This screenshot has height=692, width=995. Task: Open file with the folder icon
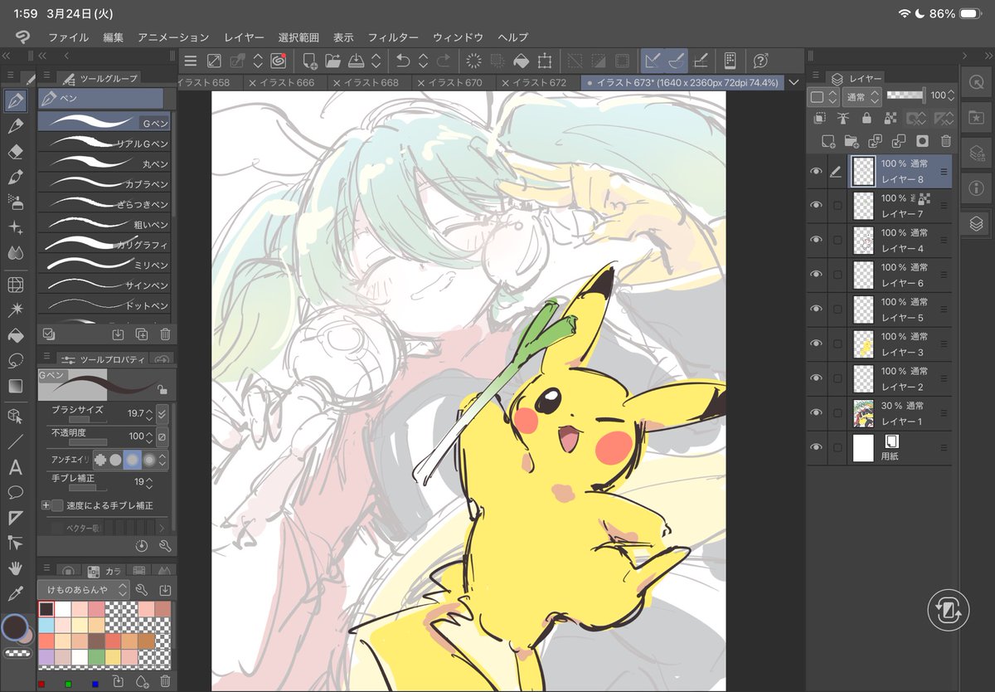point(333,60)
